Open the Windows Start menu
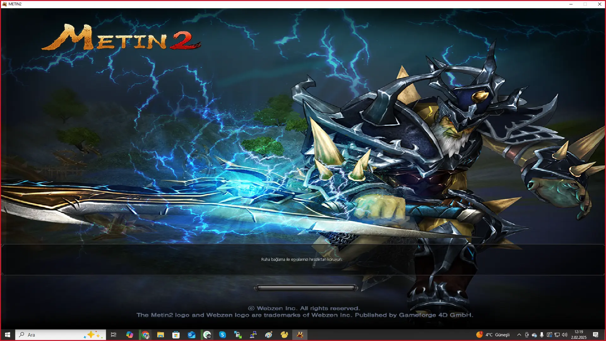606x341 pixels. pos(8,335)
